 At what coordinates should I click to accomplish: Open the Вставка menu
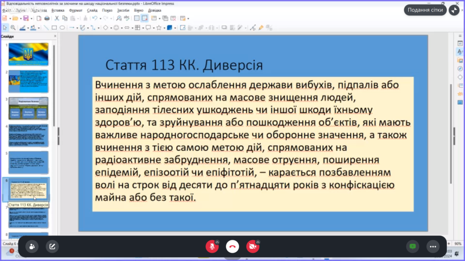[58, 10]
